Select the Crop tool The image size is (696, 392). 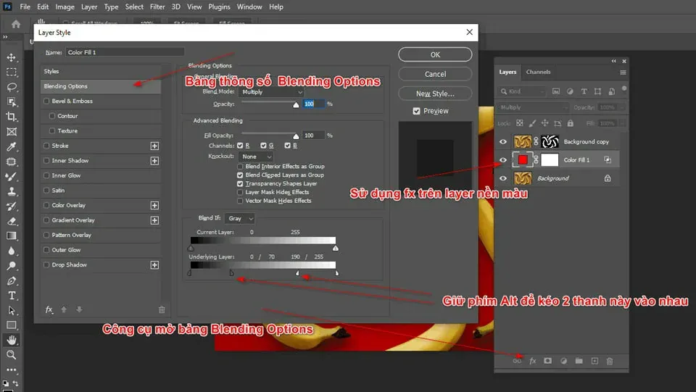coord(12,117)
